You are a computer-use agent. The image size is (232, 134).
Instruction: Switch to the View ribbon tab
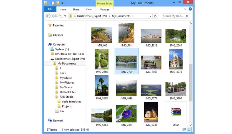pos(89,9)
